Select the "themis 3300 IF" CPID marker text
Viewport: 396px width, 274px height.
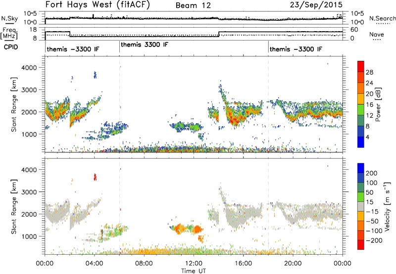point(145,45)
